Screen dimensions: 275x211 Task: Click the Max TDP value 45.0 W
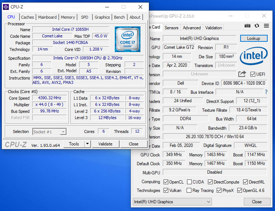[101, 36]
